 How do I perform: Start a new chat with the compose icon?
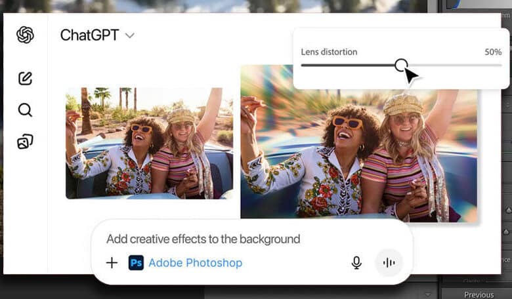[25, 79]
